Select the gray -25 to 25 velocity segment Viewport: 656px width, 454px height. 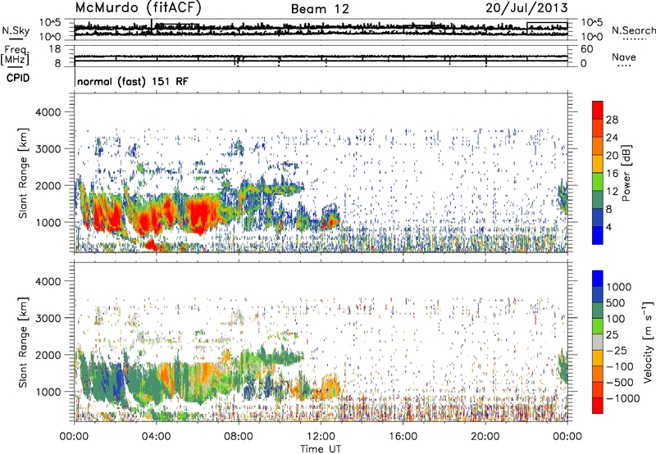coord(598,342)
